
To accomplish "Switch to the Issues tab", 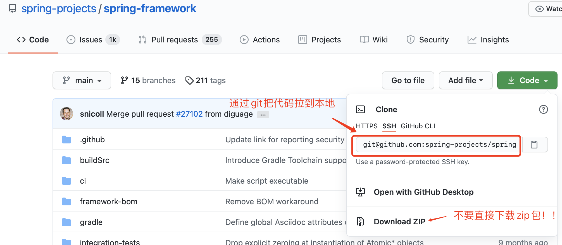I will (x=93, y=40).
